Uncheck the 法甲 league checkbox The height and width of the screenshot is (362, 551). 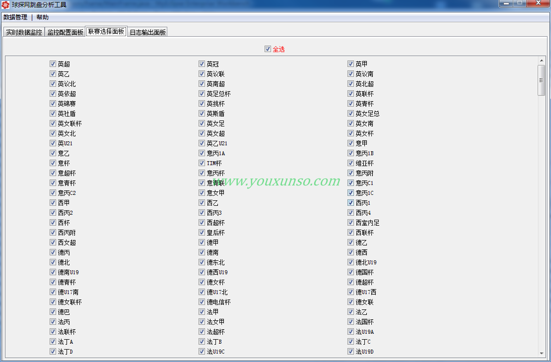[202, 312]
